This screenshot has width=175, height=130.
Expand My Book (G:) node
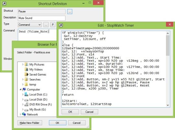pos(23,110)
